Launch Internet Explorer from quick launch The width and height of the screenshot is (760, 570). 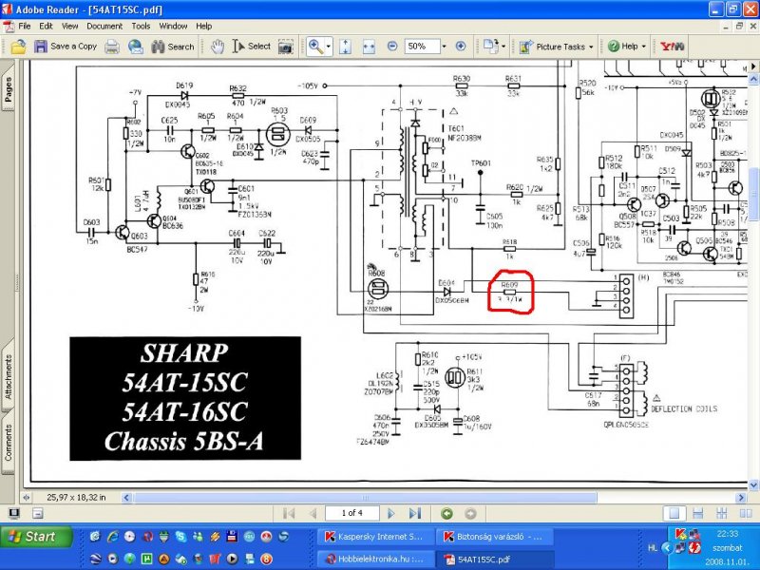point(113,537)
